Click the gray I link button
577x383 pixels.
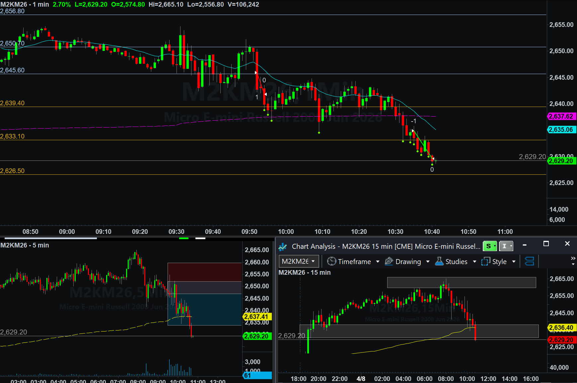(506, 246)
